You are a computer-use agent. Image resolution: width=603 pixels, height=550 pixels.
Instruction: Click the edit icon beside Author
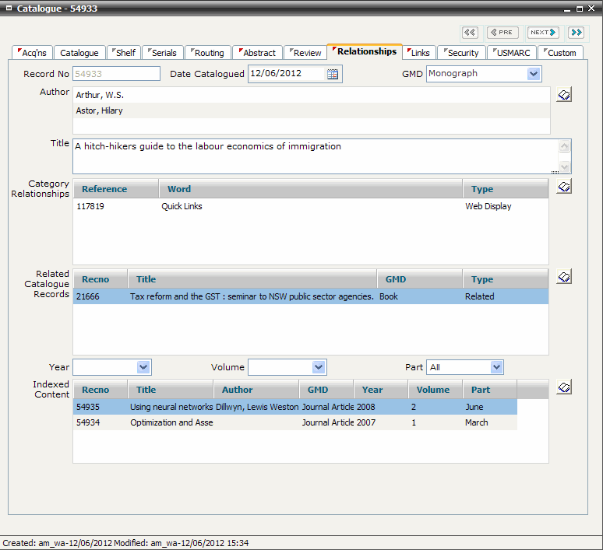coord(565,95)
